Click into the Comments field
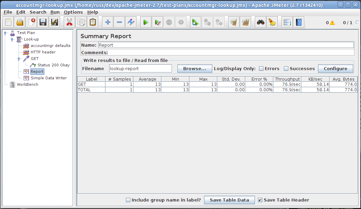 [231, 53]
